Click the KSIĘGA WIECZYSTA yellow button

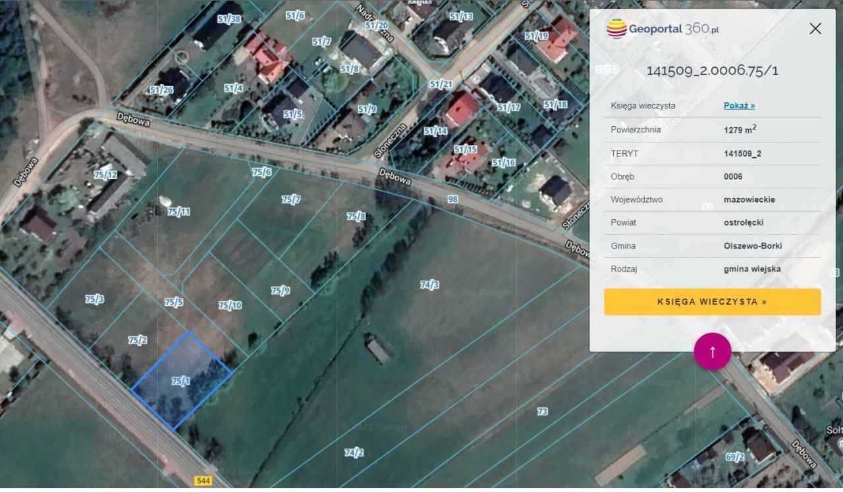coord(712,302)
